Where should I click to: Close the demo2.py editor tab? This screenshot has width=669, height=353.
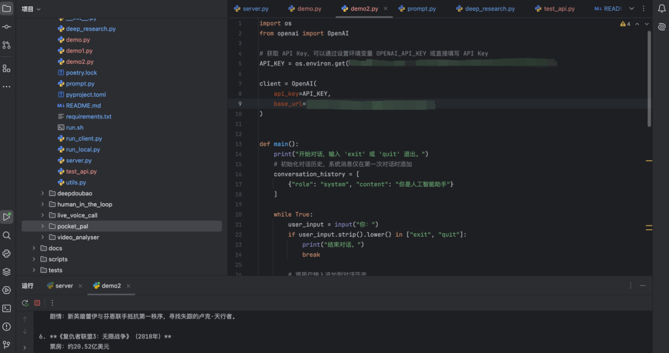pos(385,9)
